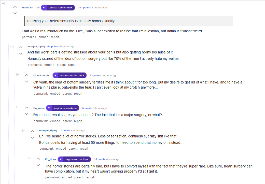
Task: Click embed under Co_rinna's 10 points comment
Action: (67, 177)
